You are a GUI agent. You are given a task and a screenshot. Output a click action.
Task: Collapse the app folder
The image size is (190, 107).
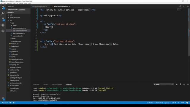pyautogui.click(x=12, y=23)
